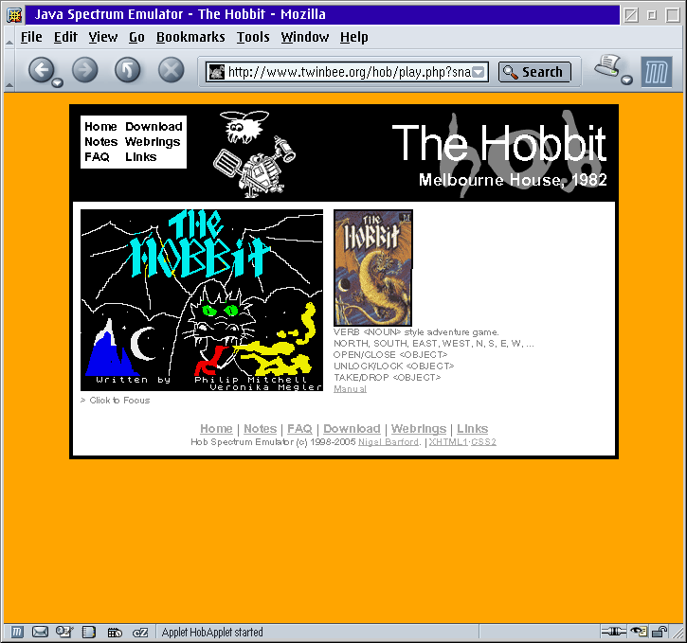Expand the URL bar history dropdown

pos(479,72)
